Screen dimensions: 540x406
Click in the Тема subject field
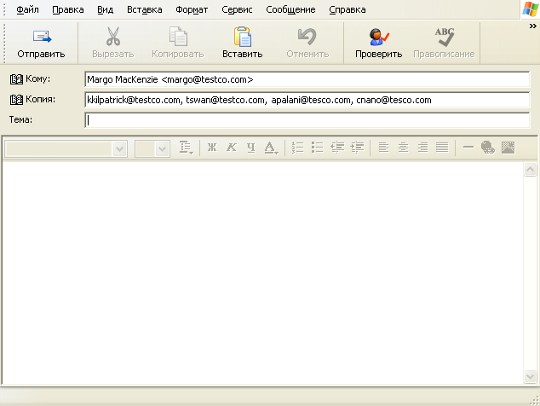pos(307,120)
